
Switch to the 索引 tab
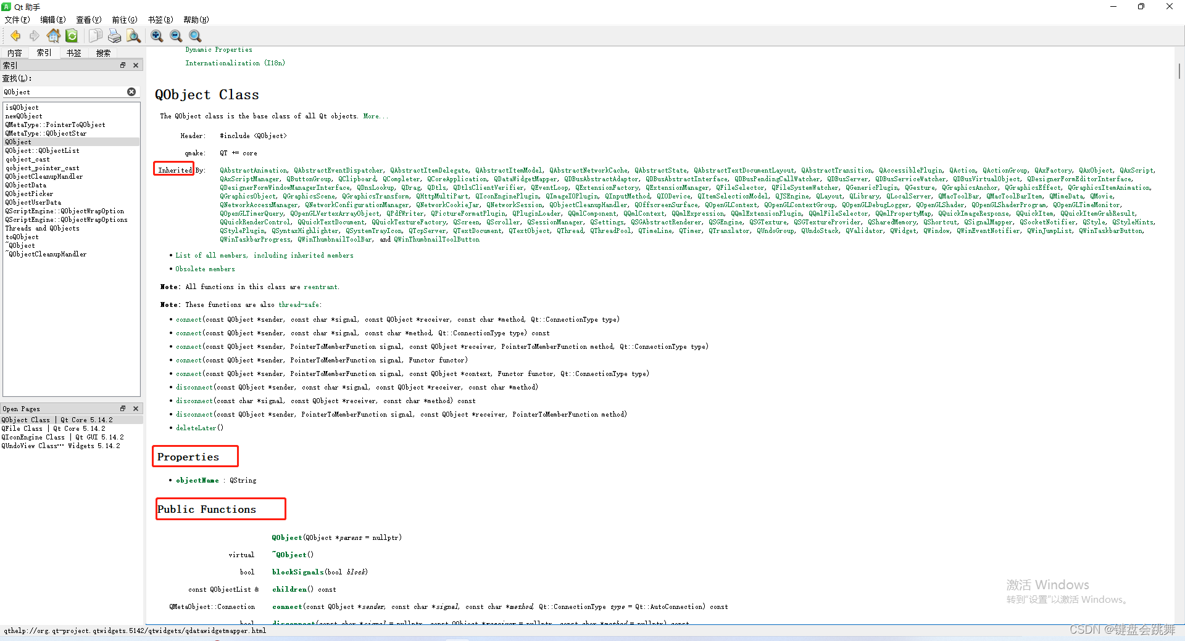click(x=44, y=53)
